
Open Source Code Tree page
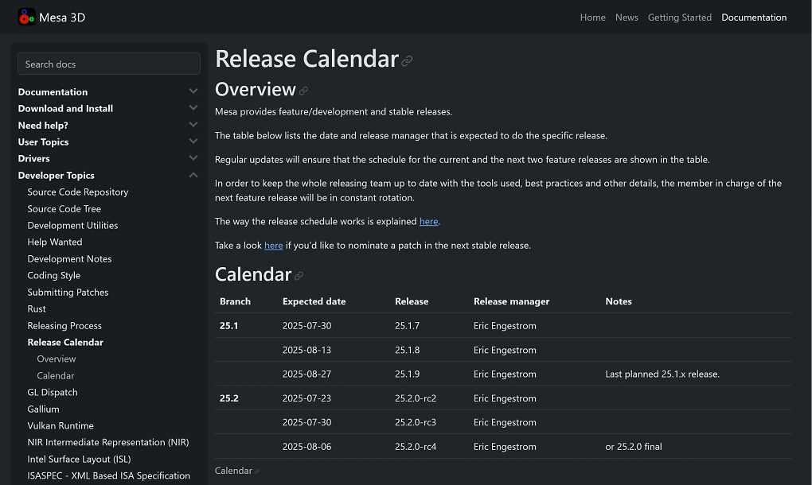point(64,209)
